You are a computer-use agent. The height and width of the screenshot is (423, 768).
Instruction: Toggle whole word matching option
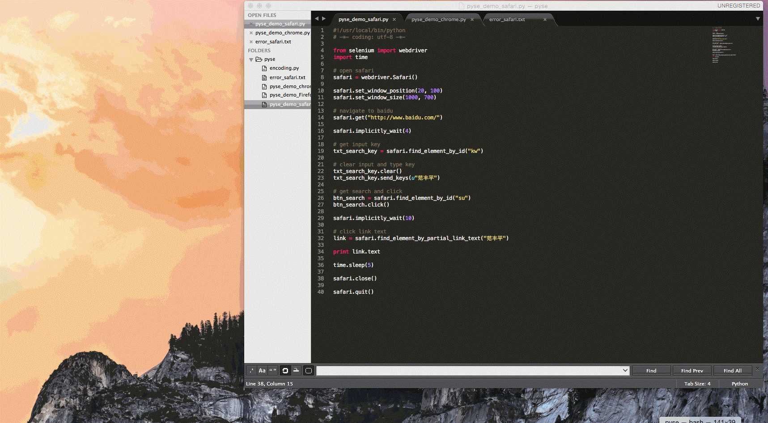[x=273, y=371]
